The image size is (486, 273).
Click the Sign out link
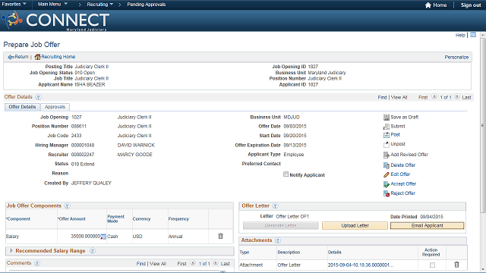point(471,5)
